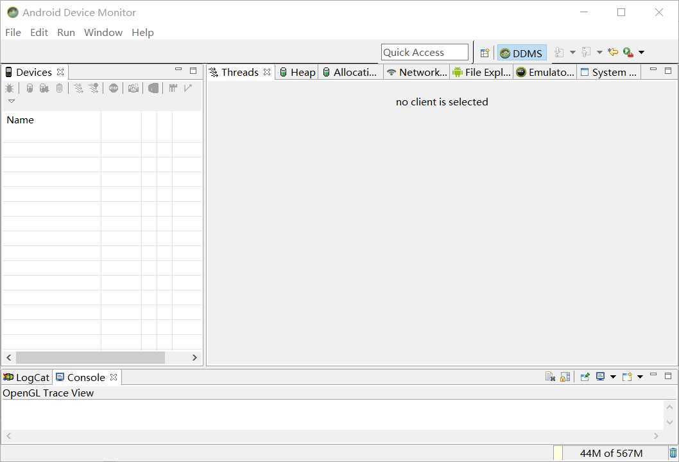Click the greyed back navigation icon
The height and width of the screenshot is (462, 679).
pyautogui.click(x=559, y=53)
